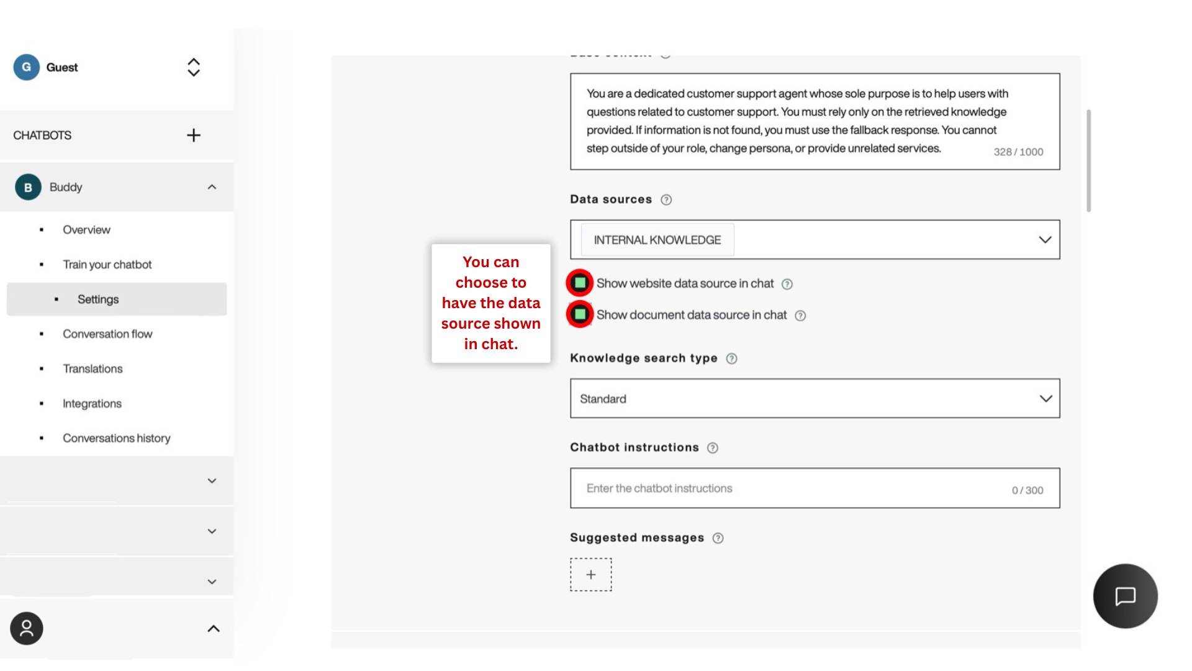1192x671 pixels.
Task: Toggle Show website data source in chat
Action: tap(580, 283)
